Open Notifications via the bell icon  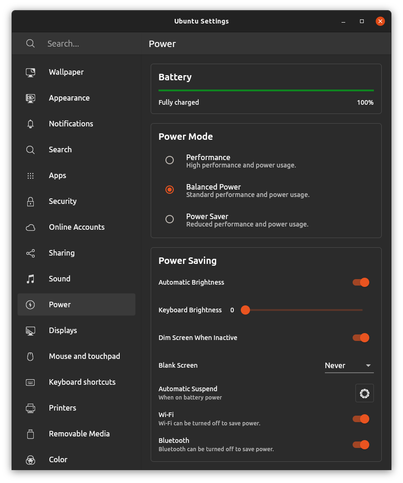click(30, 124)
